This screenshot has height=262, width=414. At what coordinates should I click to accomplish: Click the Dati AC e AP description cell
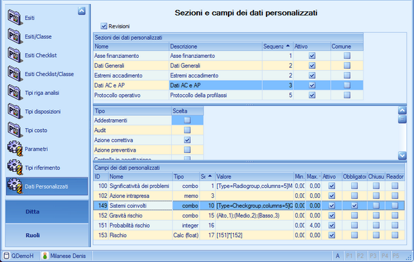click(216, 86)
